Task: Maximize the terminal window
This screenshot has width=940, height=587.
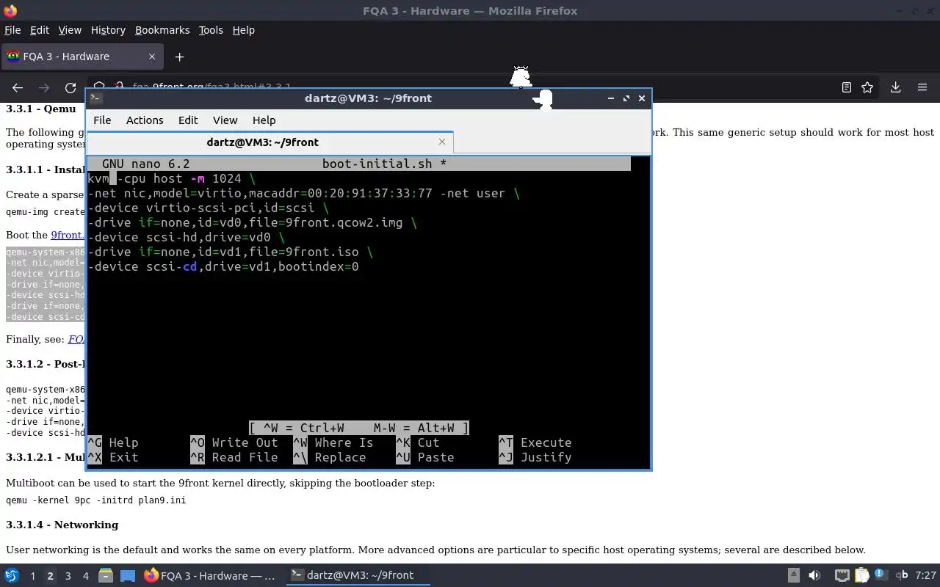Action: [626, 98]
